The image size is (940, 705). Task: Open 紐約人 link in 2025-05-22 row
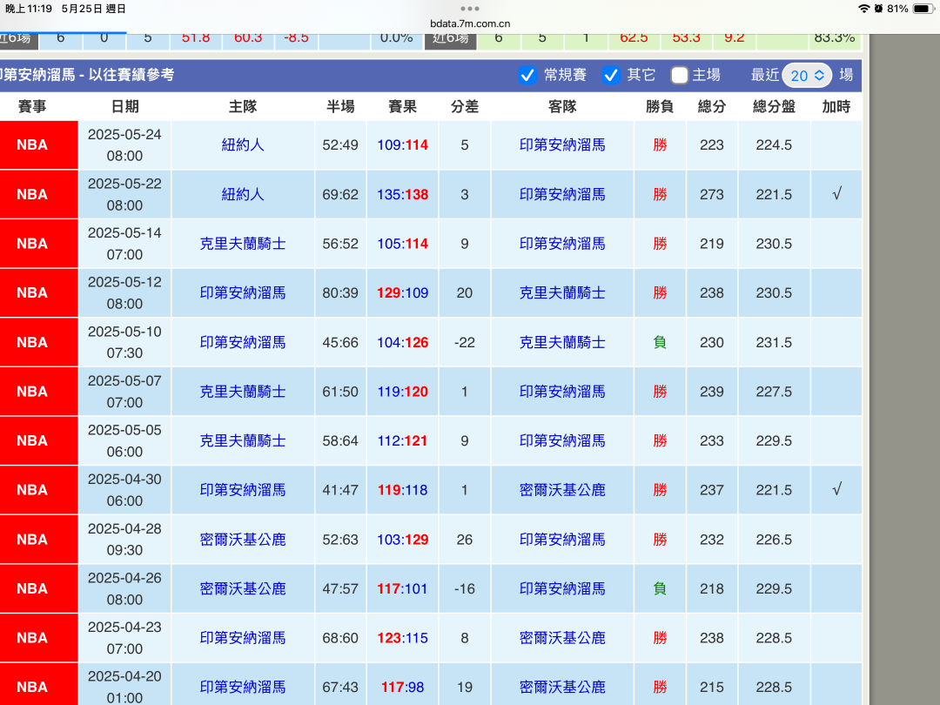243,194
